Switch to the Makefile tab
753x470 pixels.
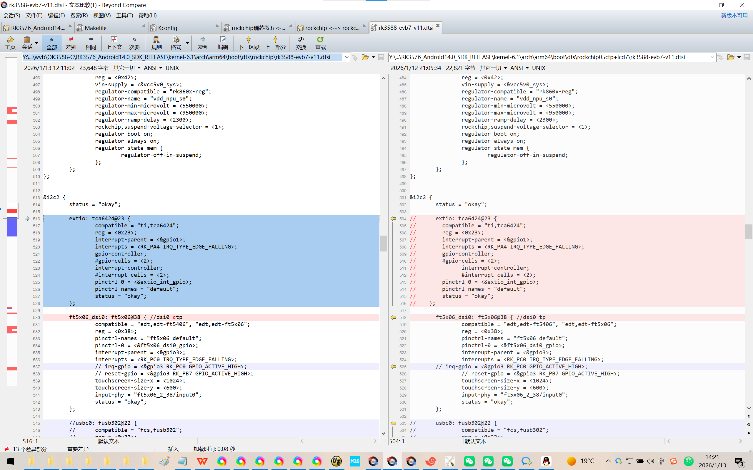96,28
